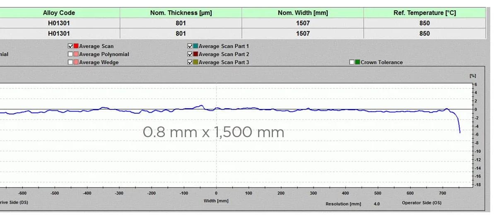The height and width of the screenshot is (221, 497).
Task: Enable the Average Wedge checkbox
Action: [70, 62]
